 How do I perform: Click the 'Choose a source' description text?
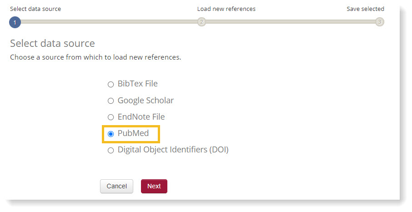[95, 57]
